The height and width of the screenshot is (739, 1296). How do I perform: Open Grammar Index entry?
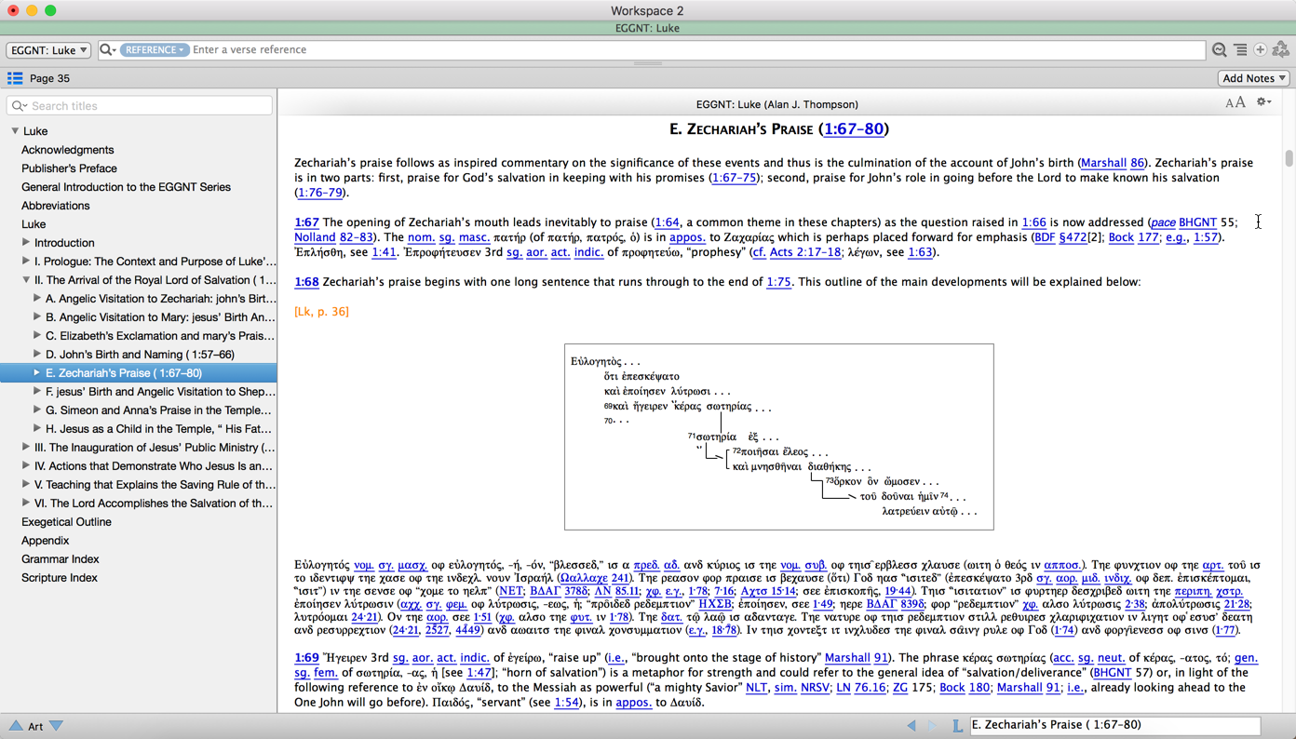(x=61, y=559)
